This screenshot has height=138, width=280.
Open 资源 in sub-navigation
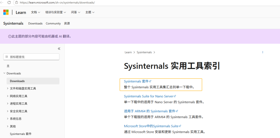67,23
